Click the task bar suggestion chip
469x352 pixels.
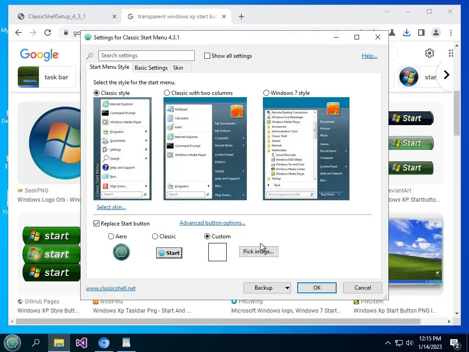pyautogui.click(x=47, y=77)
